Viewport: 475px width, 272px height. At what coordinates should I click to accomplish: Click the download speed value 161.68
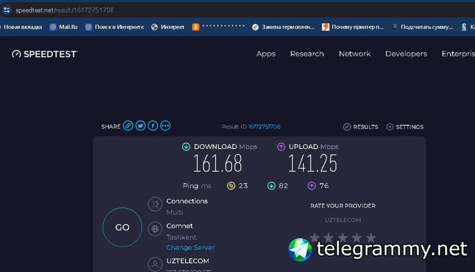(217, 163)
